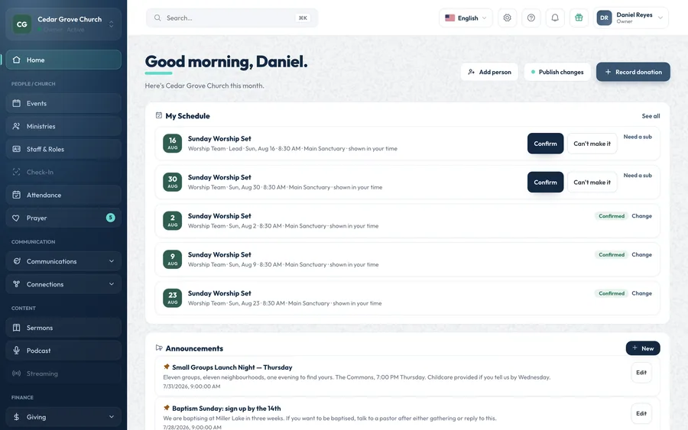Open the settings gear icon in top bar
This screenshot has height=430, width=688.
pos(508,18)
